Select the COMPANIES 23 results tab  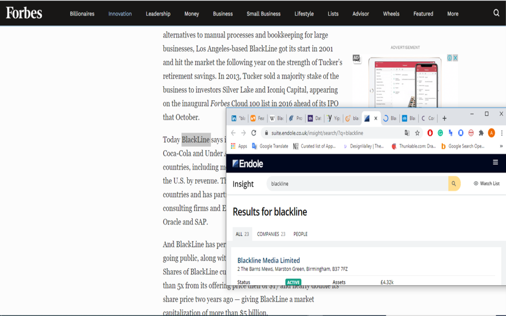pyautogui.click(x=271, y=234)
